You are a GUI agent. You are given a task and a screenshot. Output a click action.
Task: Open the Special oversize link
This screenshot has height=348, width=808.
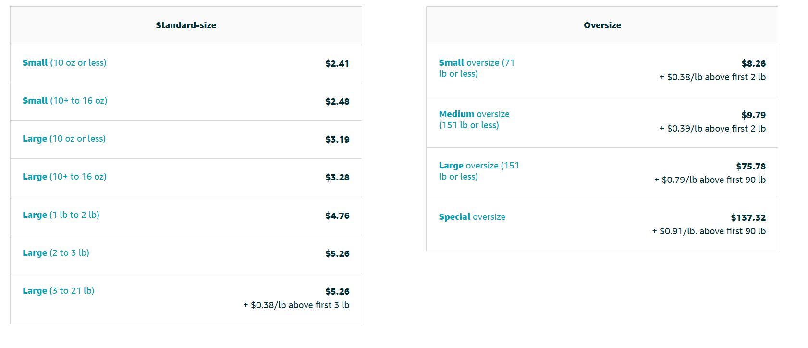(x=472, y=217)
